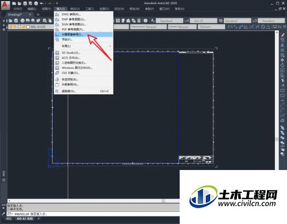Viewport: 287px width, 224px height.
Task: Choose DWF 参考底图 in Insert menu
Action: (x=84, y=20)
